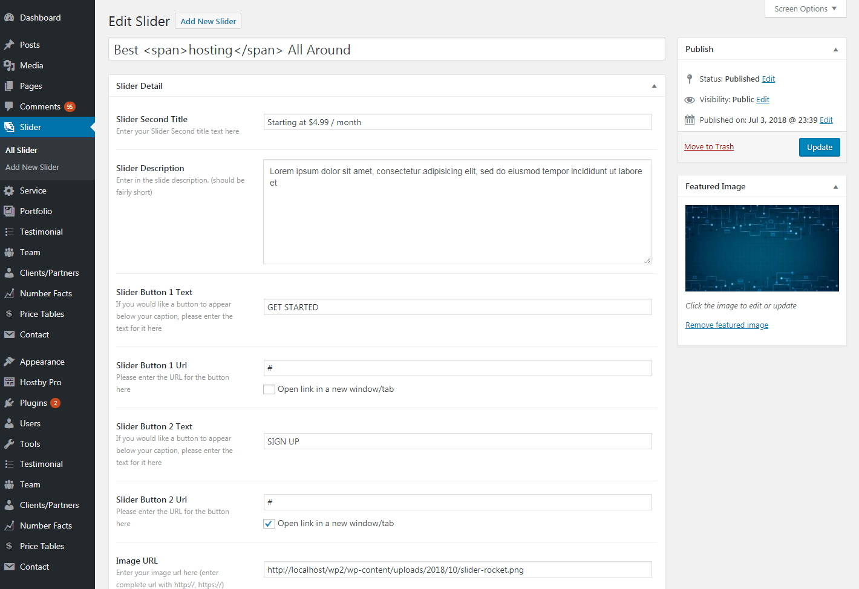
Task: Click the second Testimonial list icon below Tools
Action: pos(9,464)
